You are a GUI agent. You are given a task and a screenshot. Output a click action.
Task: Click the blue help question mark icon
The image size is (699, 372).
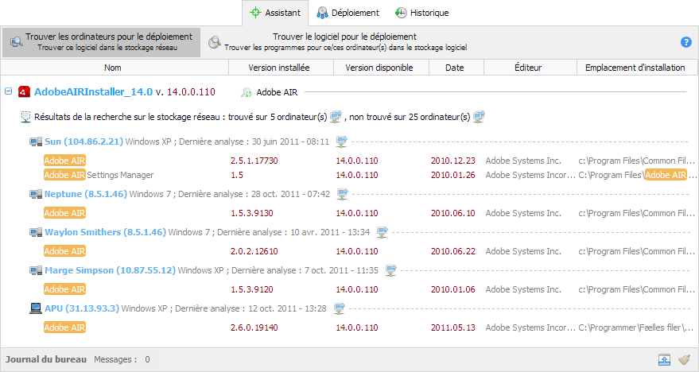click(685, 42)
